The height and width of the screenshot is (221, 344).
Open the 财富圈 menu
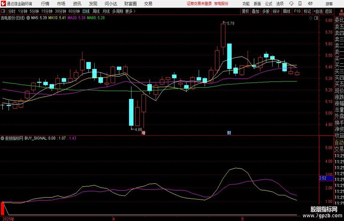pos(130,4)
